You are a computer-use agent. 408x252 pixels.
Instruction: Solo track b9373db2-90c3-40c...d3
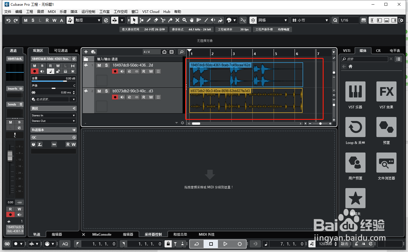click(x=106, y=91)
